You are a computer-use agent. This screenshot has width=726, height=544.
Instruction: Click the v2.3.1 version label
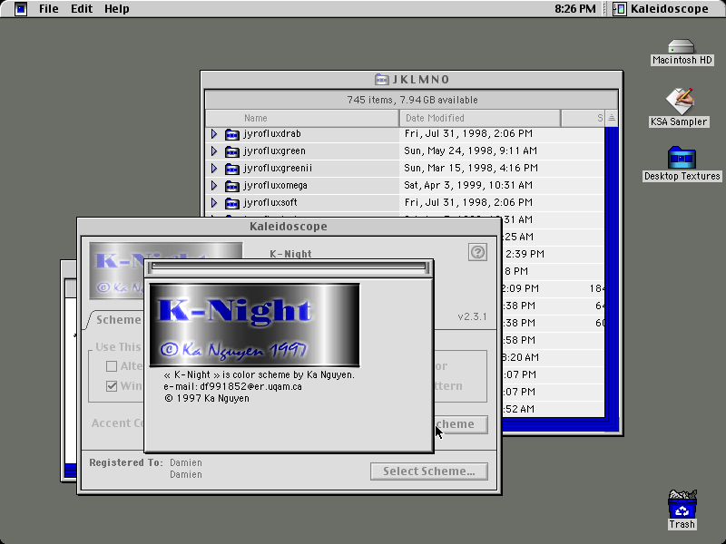472,316
